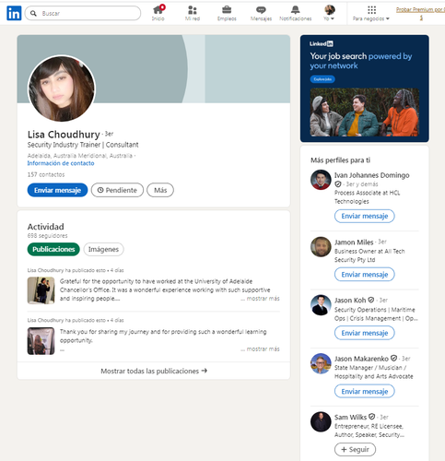Expand 'mostrar más' on Grateful post
This screenshot has width=445, height=461.
[x=260, y=299]
